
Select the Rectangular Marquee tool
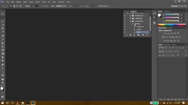point(3,17)
